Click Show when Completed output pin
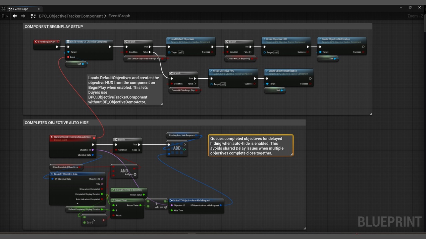This screenshot has height=239, width=426. (x=102, y=189)
